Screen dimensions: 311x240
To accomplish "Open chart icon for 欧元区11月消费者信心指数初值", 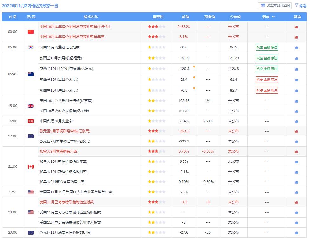I will tap(296, 233).
